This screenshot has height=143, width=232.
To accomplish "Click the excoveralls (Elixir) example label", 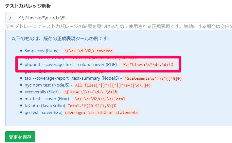I will (x=42, y=92).
